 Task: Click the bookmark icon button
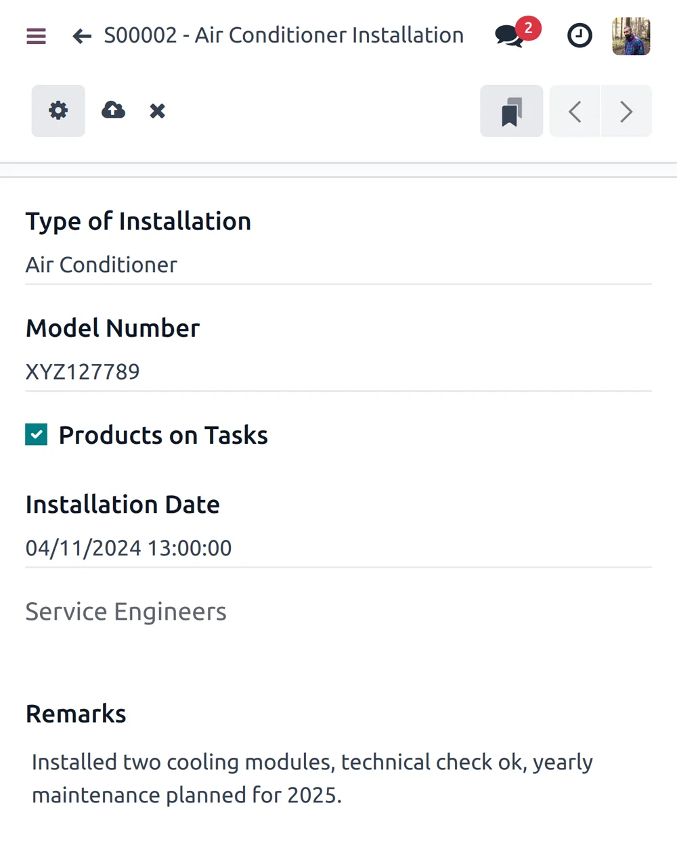click(511, 112)
